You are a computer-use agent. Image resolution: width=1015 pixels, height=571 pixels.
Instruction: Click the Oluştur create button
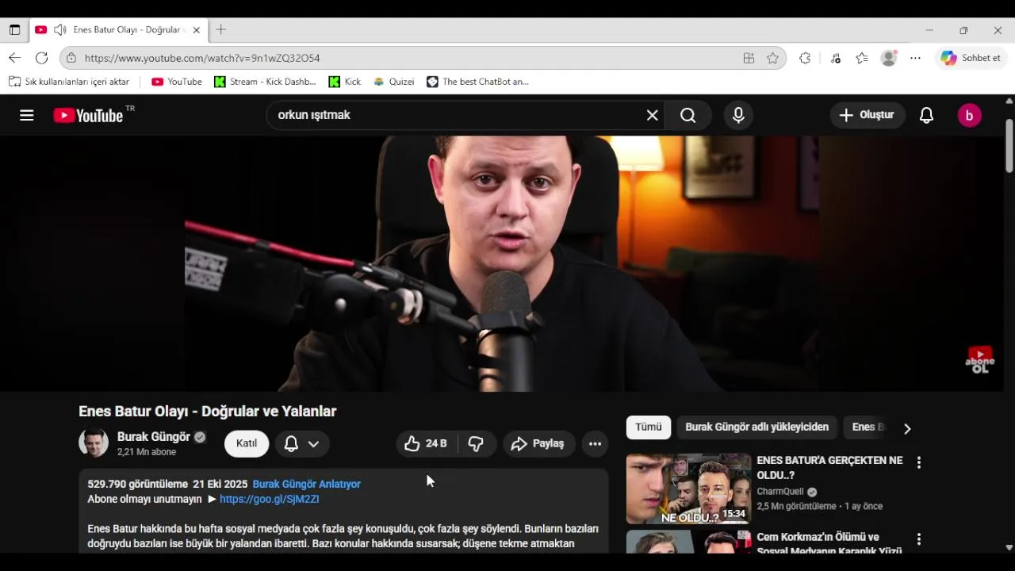(868, 115)
